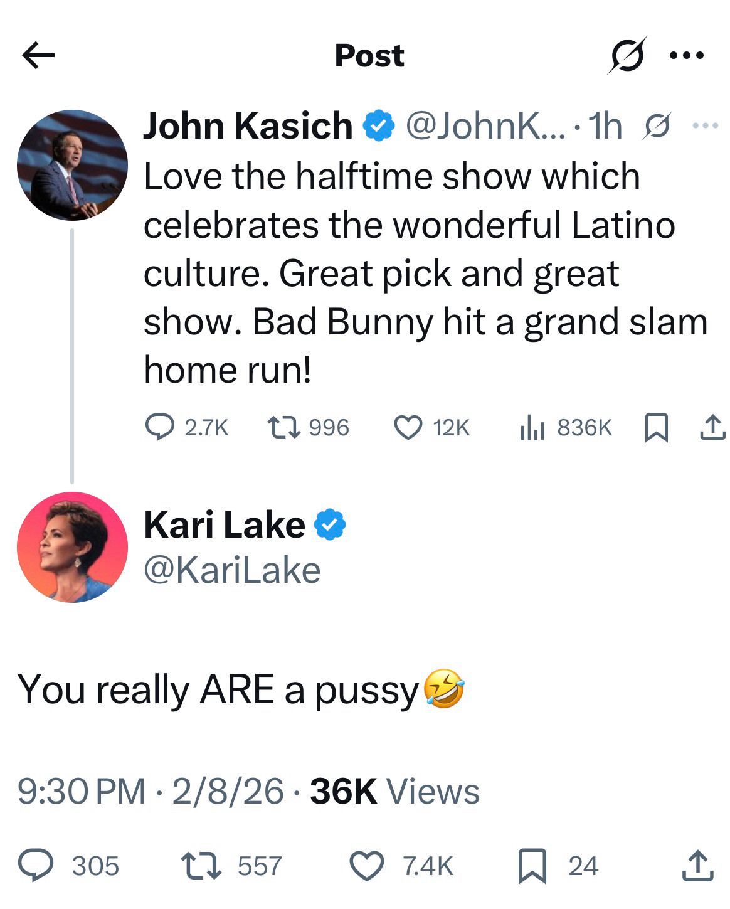Image resolution: width=730 pixels, height=909 pixels.
Task: Reply to John Kasich's post
Action: tap(159, 427)
